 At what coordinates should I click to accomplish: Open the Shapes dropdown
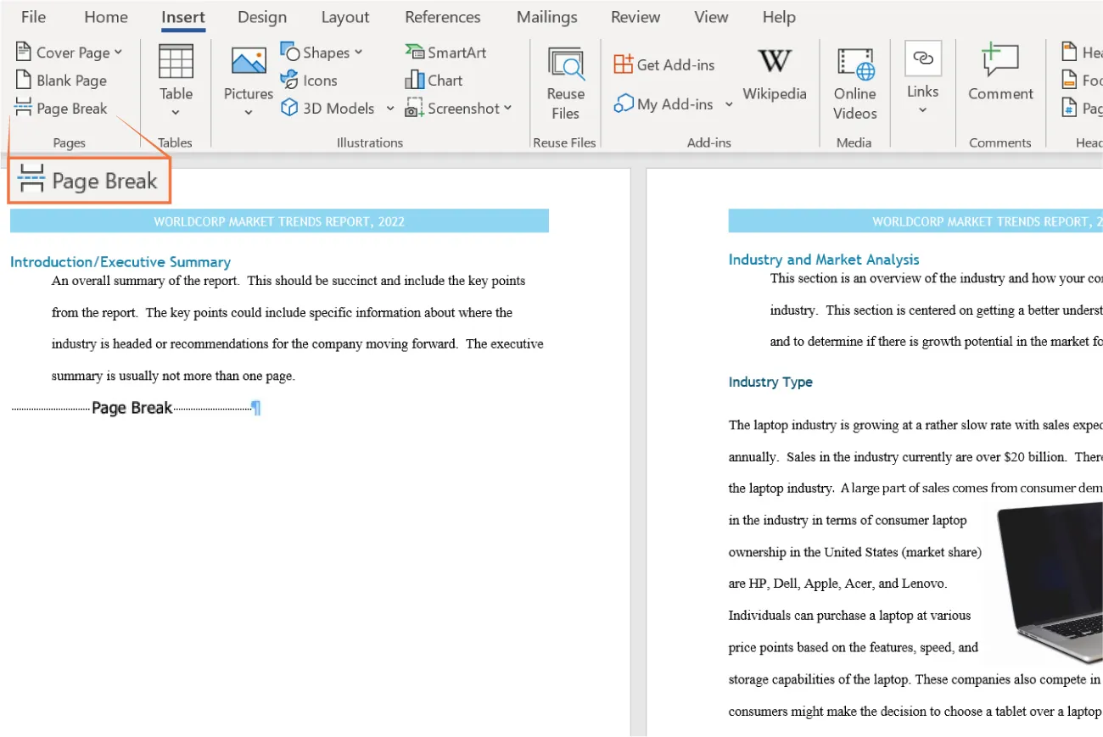(x=323, y=52)
